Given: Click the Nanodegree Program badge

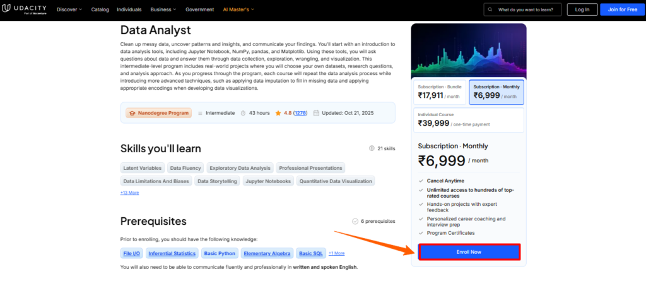Looking at the screenshot, I should (158, 113).
